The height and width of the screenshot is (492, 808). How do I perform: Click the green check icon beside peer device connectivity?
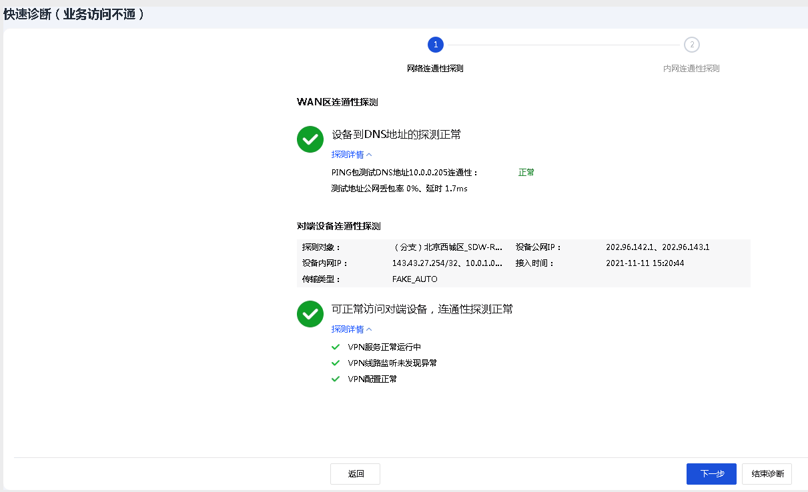pyautogui.click(x=310, y=313)
